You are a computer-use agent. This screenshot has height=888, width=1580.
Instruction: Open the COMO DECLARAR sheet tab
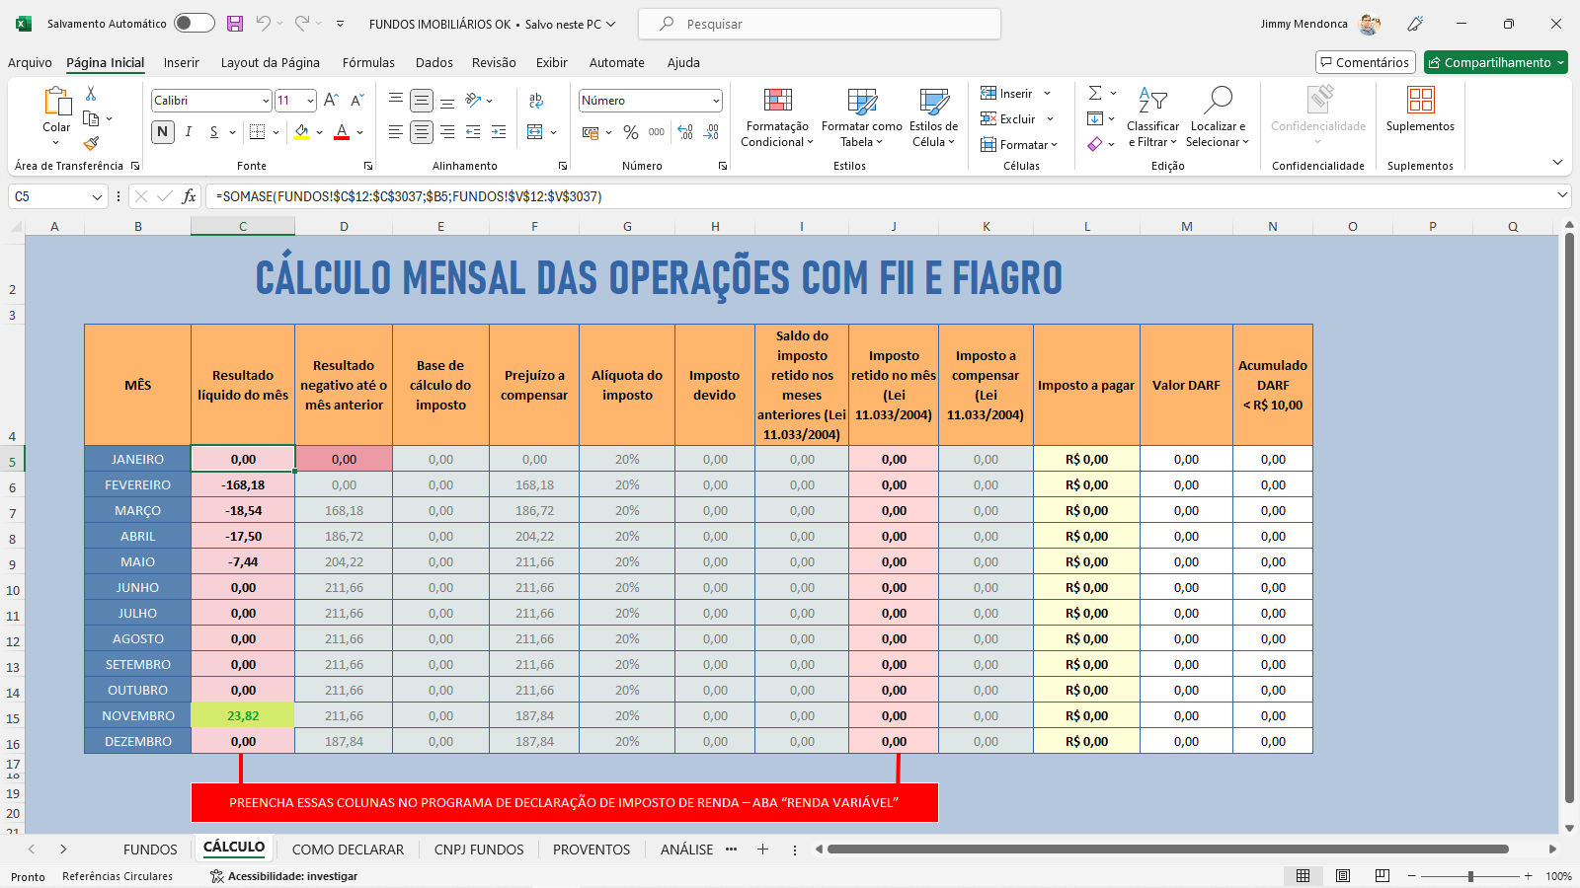[348, 850]
